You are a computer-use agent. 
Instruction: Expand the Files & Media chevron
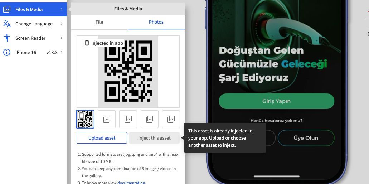click(62, 9)
